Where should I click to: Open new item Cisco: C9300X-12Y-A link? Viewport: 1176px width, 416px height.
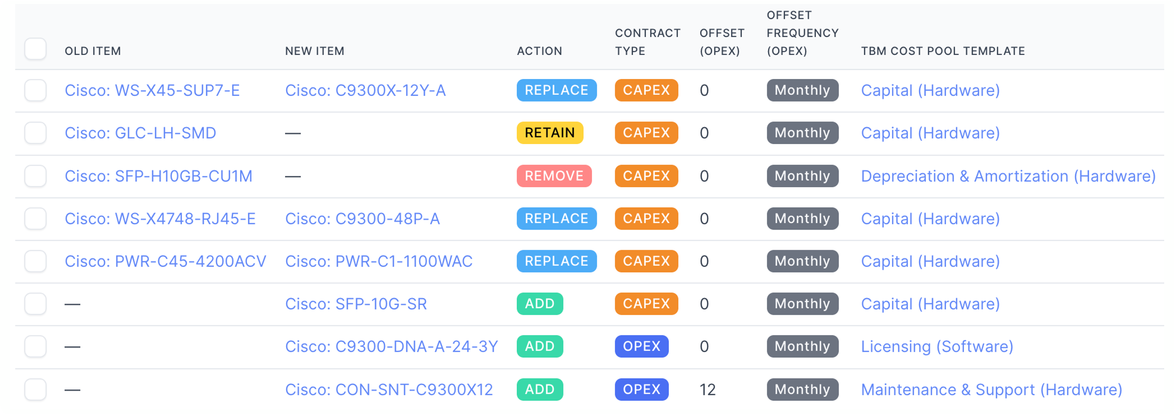coord(365,90)
